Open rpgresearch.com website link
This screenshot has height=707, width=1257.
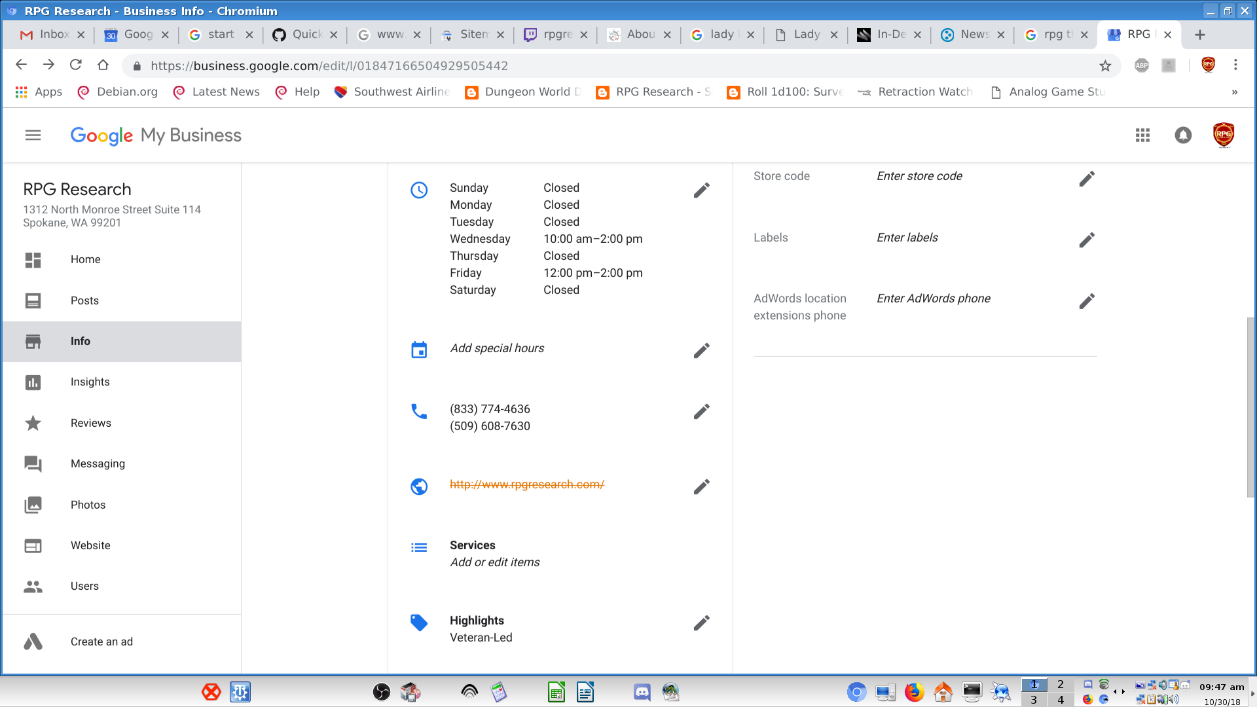[526, 484]
